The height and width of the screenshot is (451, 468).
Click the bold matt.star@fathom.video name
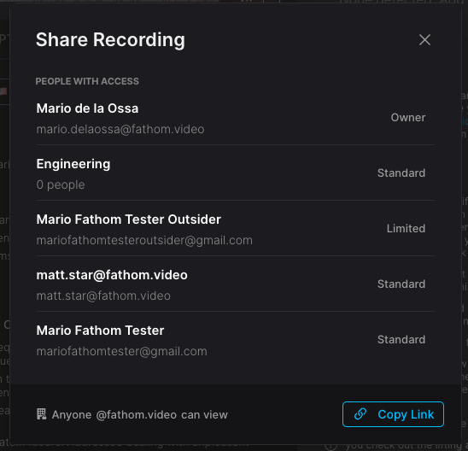tap(112, 275)
